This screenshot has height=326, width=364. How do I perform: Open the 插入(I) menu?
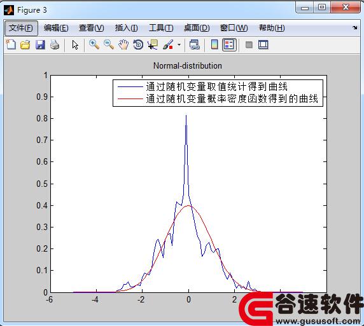click(x=126, y=28)
